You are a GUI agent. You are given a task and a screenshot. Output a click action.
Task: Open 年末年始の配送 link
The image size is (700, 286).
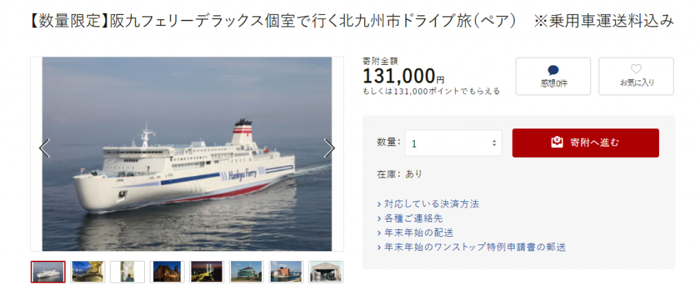(415, 233)
